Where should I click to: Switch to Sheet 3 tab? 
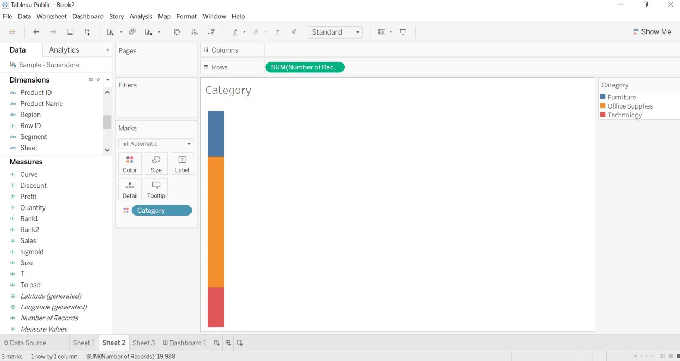click(144, 343)
